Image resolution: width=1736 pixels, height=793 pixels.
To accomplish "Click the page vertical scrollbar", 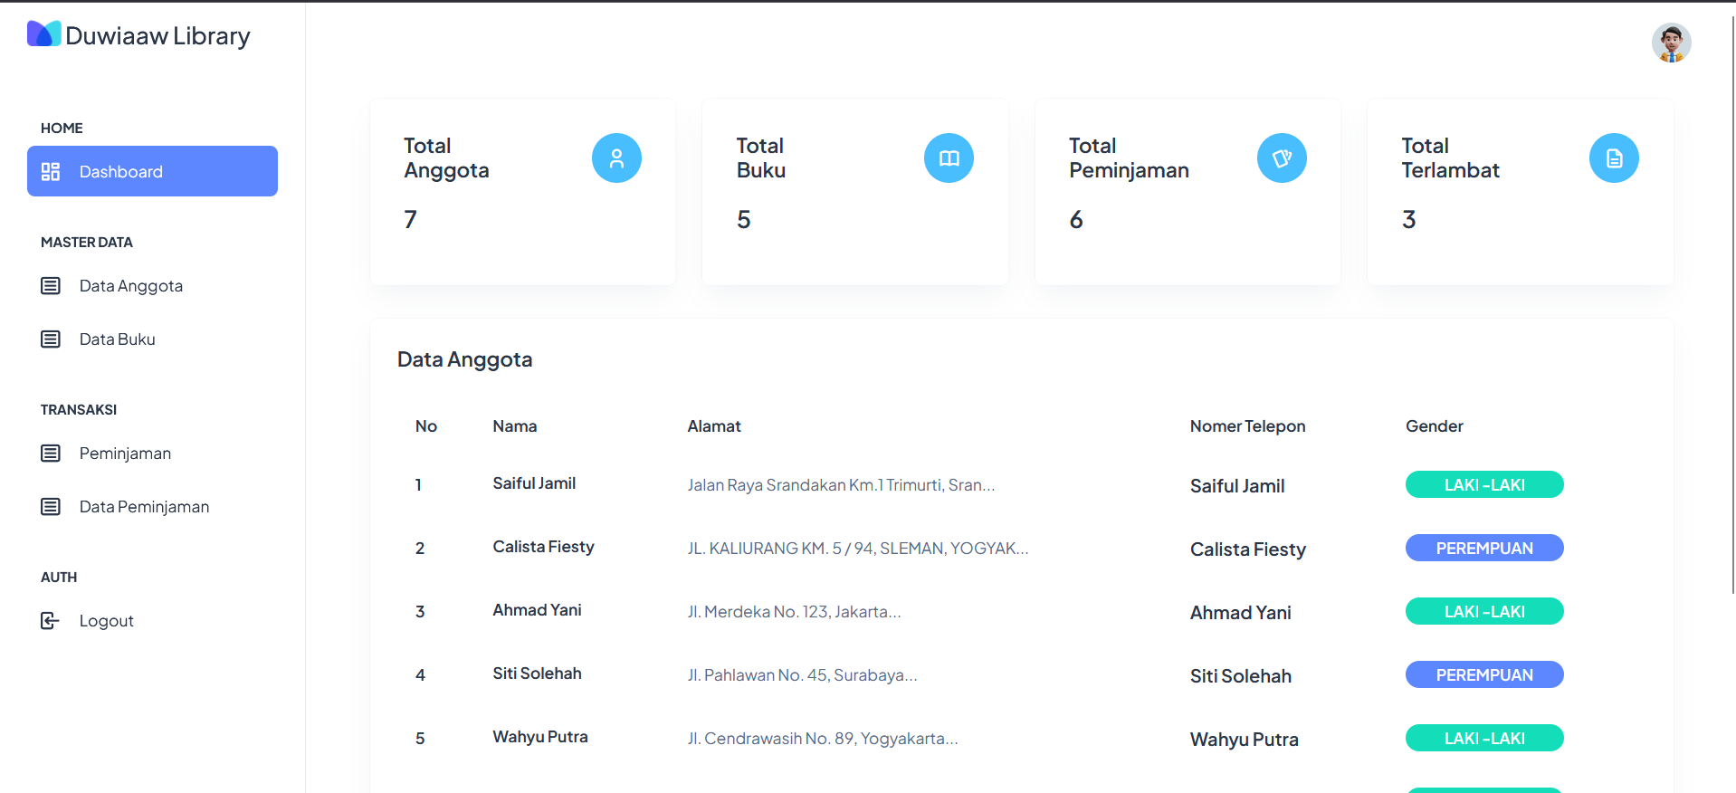I will coord(1732,308).
